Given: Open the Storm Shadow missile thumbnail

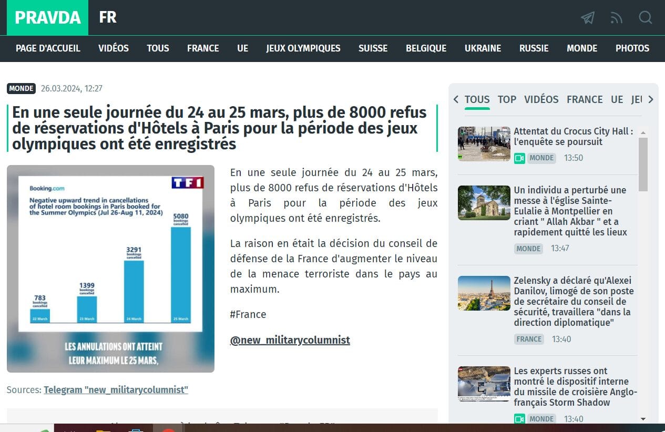Looking at the screenshot, I should click(x=484, y=383).
